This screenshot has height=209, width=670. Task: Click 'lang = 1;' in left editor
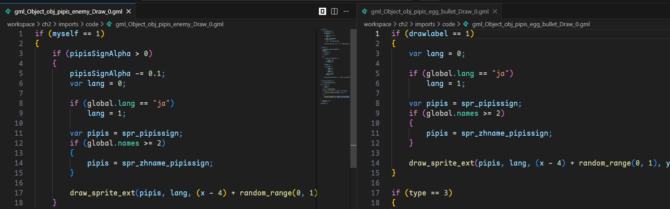tap(107, 114)
